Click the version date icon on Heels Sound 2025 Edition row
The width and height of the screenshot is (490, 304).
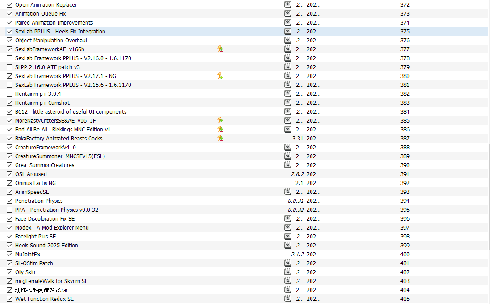point(287,245)
